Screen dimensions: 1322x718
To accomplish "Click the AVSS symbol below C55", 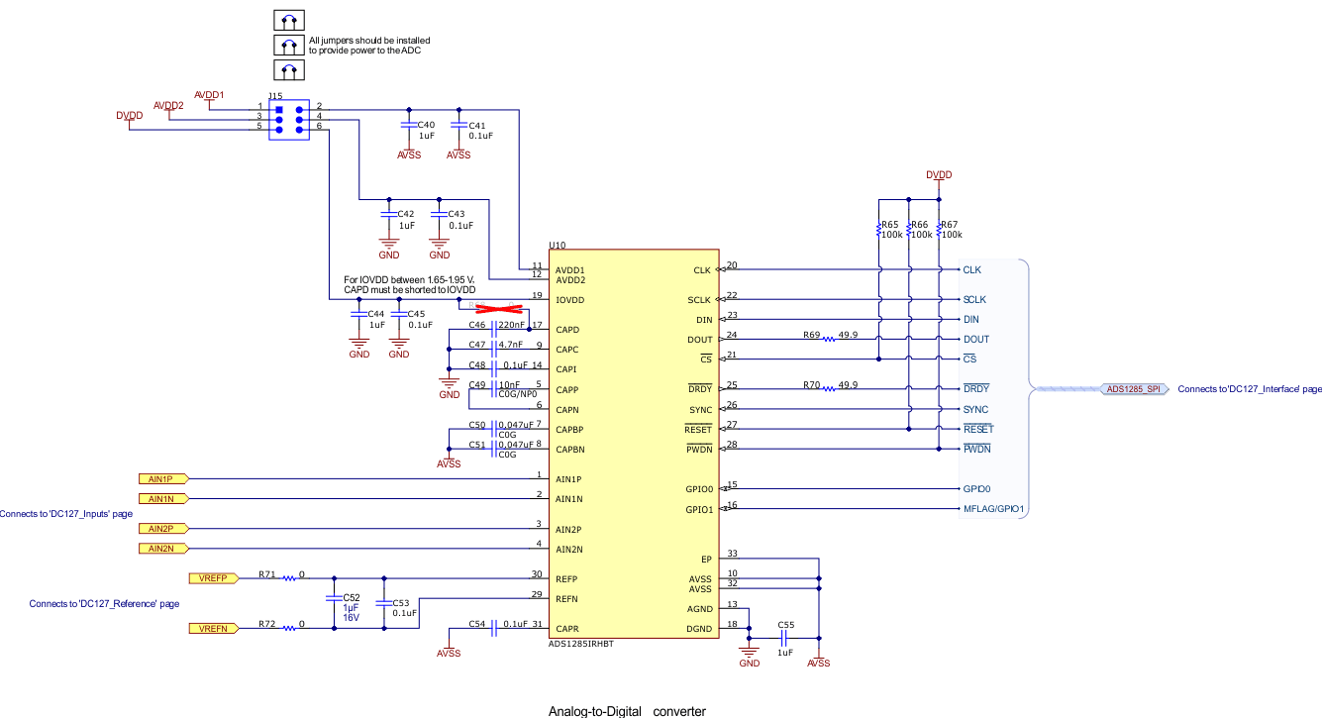I will pos(819,658).
